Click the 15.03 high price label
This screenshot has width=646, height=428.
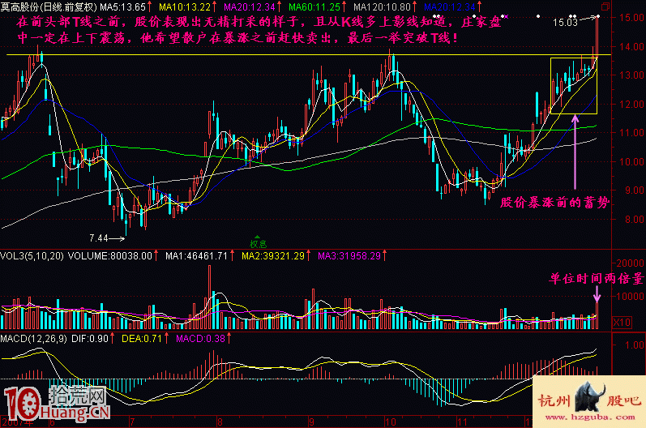tap(565, 22)
